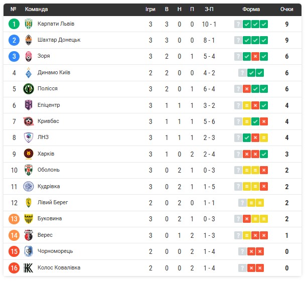Viewport: 306px width, 282px height.
Task: Click the Форма column header
Action: click(x=251, y=9)
